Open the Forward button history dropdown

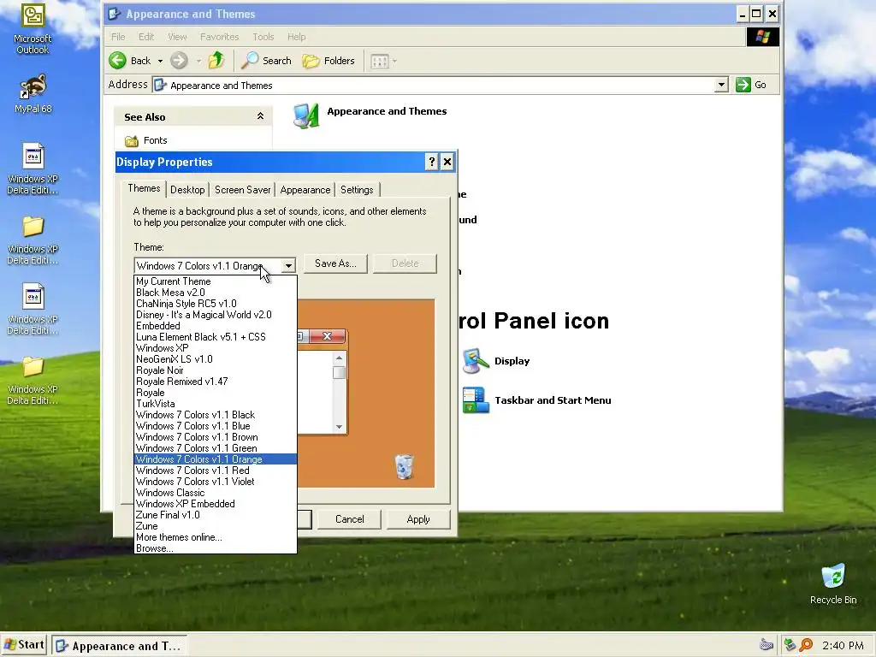pyautogui.click(x=198, y=61)
